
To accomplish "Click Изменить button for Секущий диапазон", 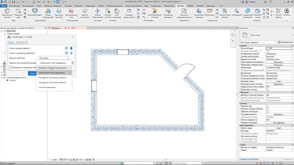I will click(x=279, y=114).
